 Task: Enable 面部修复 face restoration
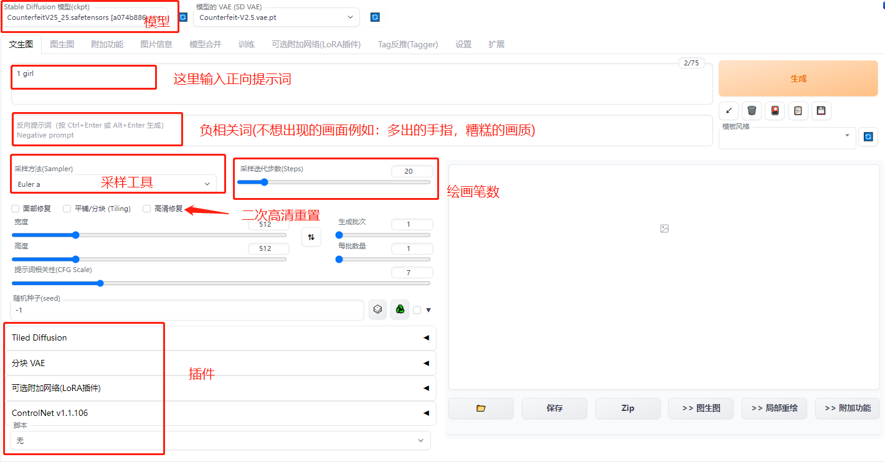point(16,209)
